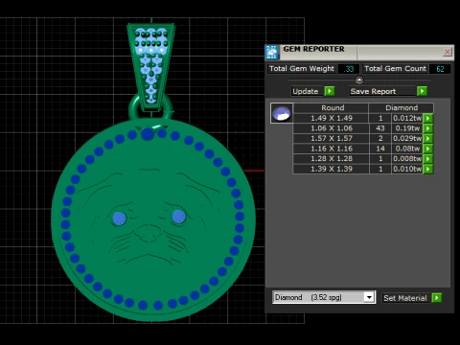Click the green arrow next to Set Material
Screen dimensions: 460x345
[x=436, y=298]
